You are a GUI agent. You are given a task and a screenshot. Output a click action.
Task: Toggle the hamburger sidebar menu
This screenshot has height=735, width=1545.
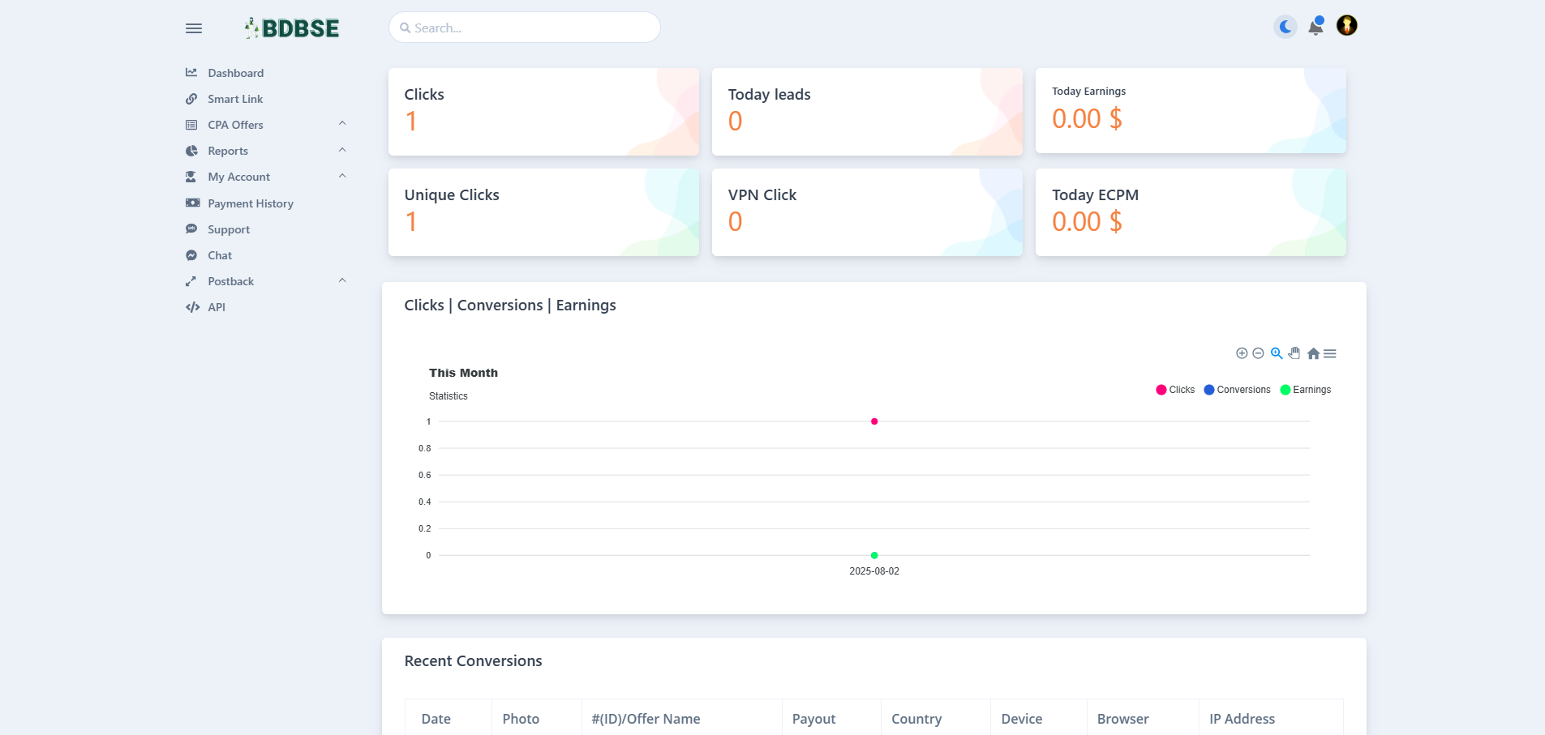point(194,28)
